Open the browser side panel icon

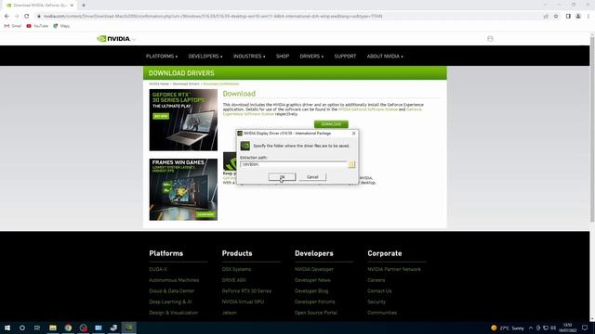(x=568, y=17)
